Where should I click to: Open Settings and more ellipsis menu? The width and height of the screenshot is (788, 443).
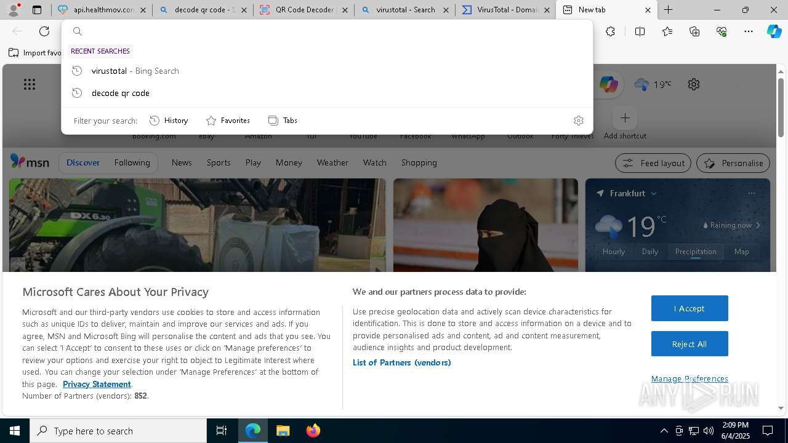pos(749,31)
